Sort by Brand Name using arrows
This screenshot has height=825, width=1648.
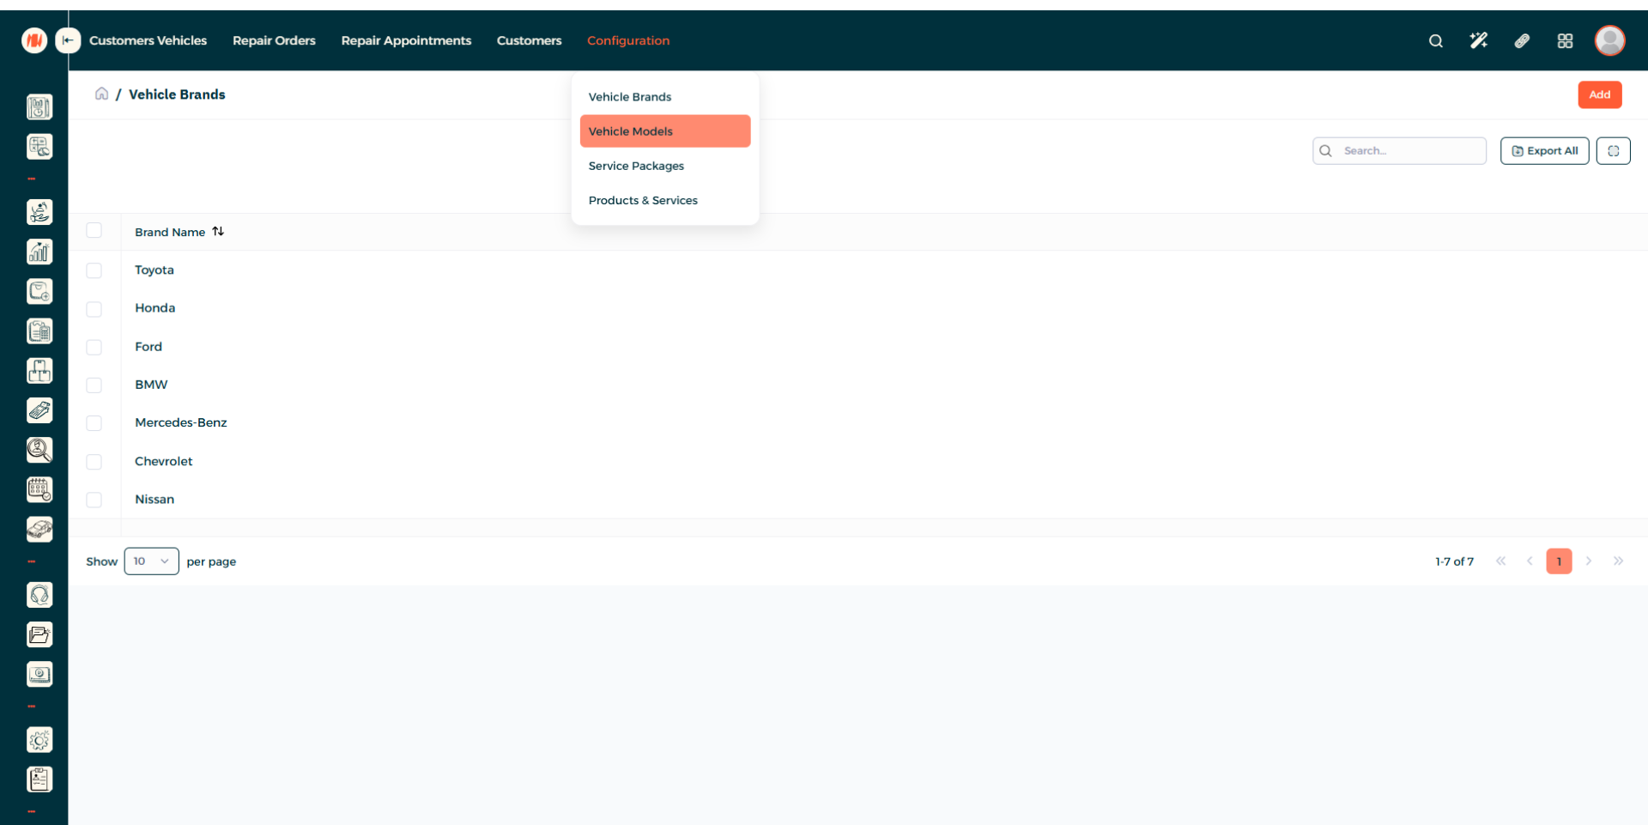pos(218,232)
